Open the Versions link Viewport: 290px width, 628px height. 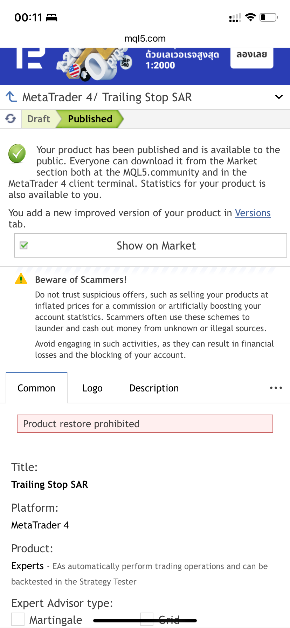click(x=253, y=213)
